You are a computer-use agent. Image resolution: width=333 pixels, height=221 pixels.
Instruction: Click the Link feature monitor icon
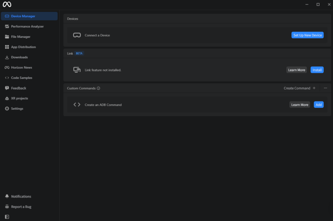coord(77,70)
